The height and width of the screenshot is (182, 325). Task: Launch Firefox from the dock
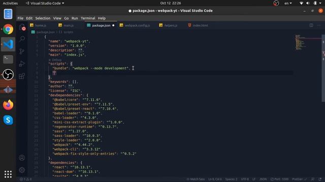[8, 105]
